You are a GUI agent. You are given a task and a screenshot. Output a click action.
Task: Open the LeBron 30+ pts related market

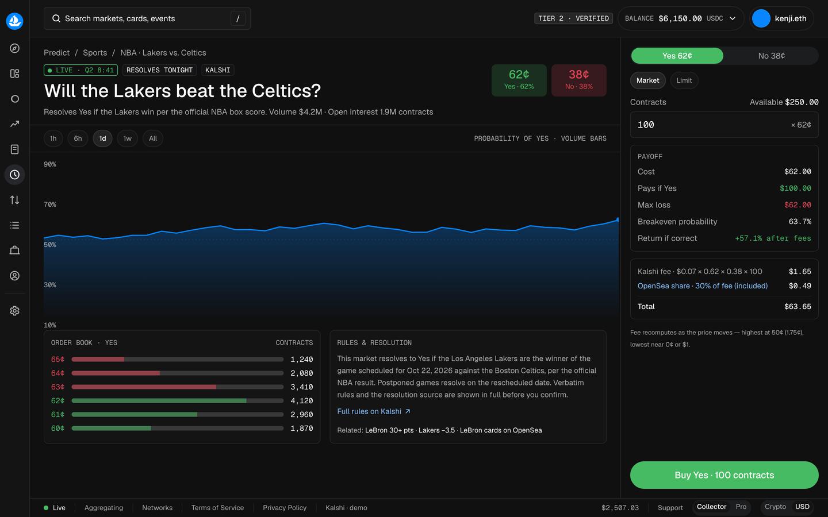coord(389,430)
